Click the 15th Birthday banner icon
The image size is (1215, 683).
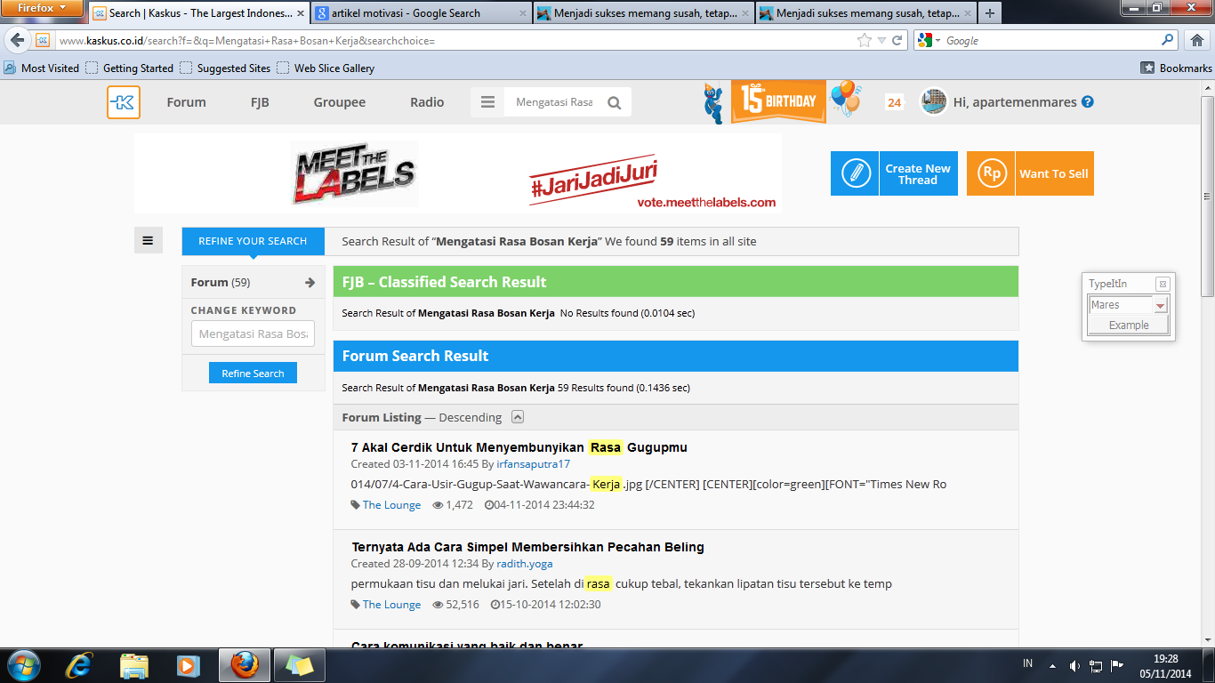point(778,101)
